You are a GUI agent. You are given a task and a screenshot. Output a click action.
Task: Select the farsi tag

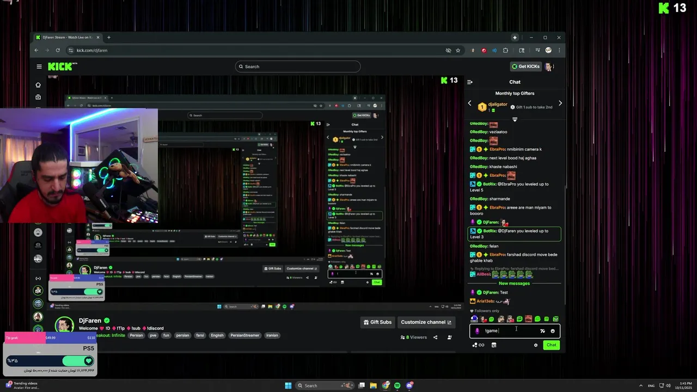[x=200, y=335]
